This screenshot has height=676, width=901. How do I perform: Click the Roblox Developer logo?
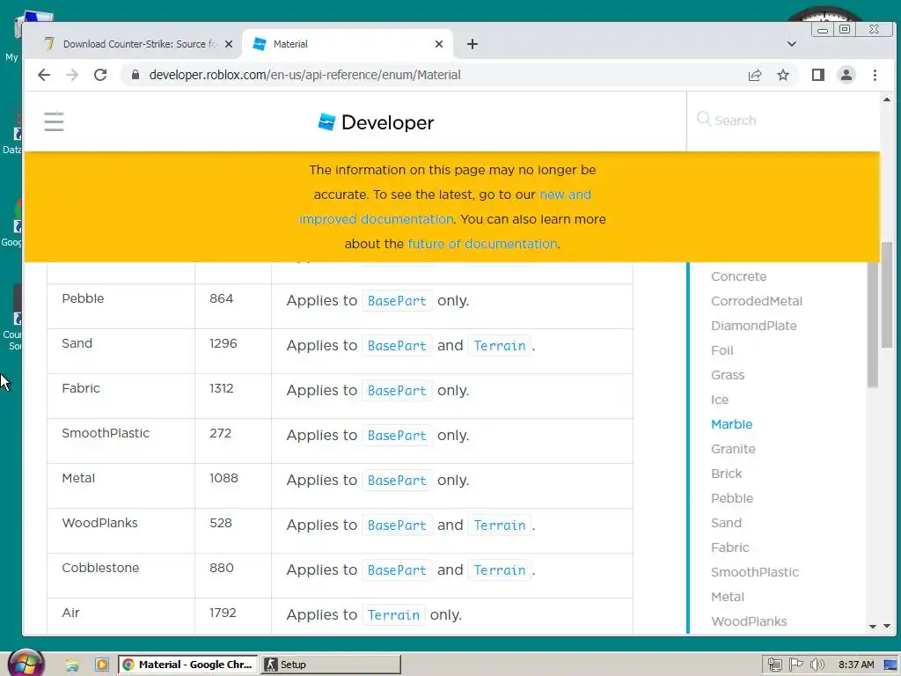(x=377, y=121)
